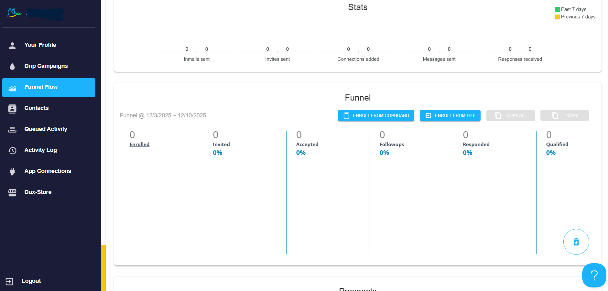Select the App Connections plug icon
The image size is (608, 291).
(12, 171)
